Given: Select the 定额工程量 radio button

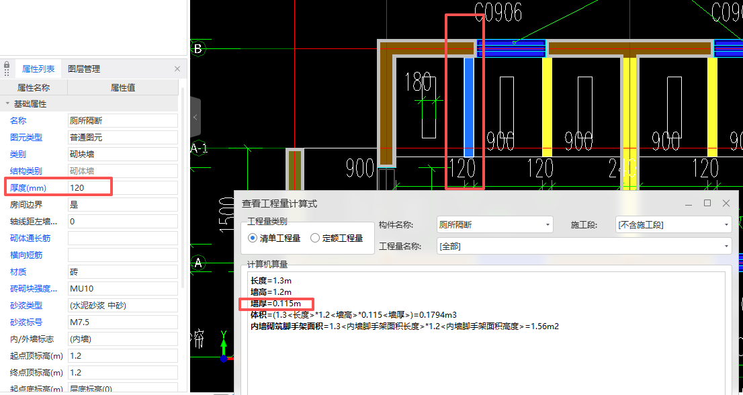Looking at the screenshot, I should tap(314, 238).
